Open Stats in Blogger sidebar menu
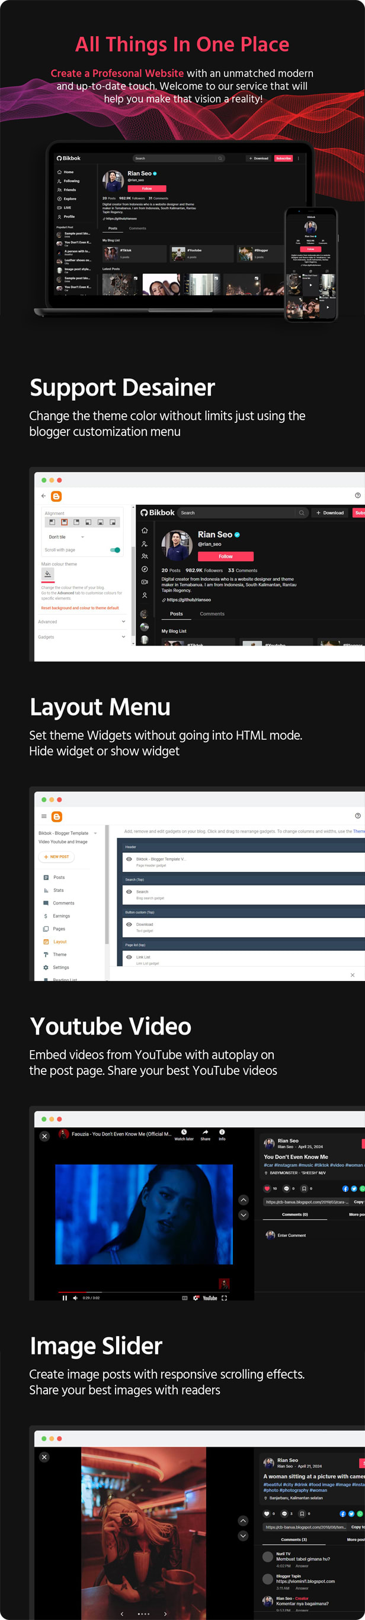Screen dimensions: 365x1620 tap(54, 890)
